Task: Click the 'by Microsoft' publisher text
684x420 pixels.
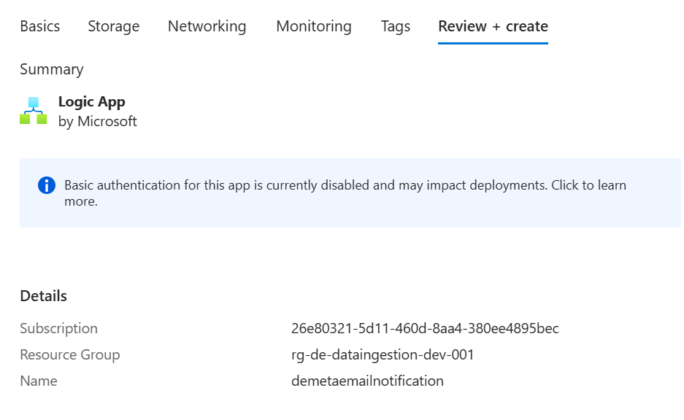Action: coord(97,122)
